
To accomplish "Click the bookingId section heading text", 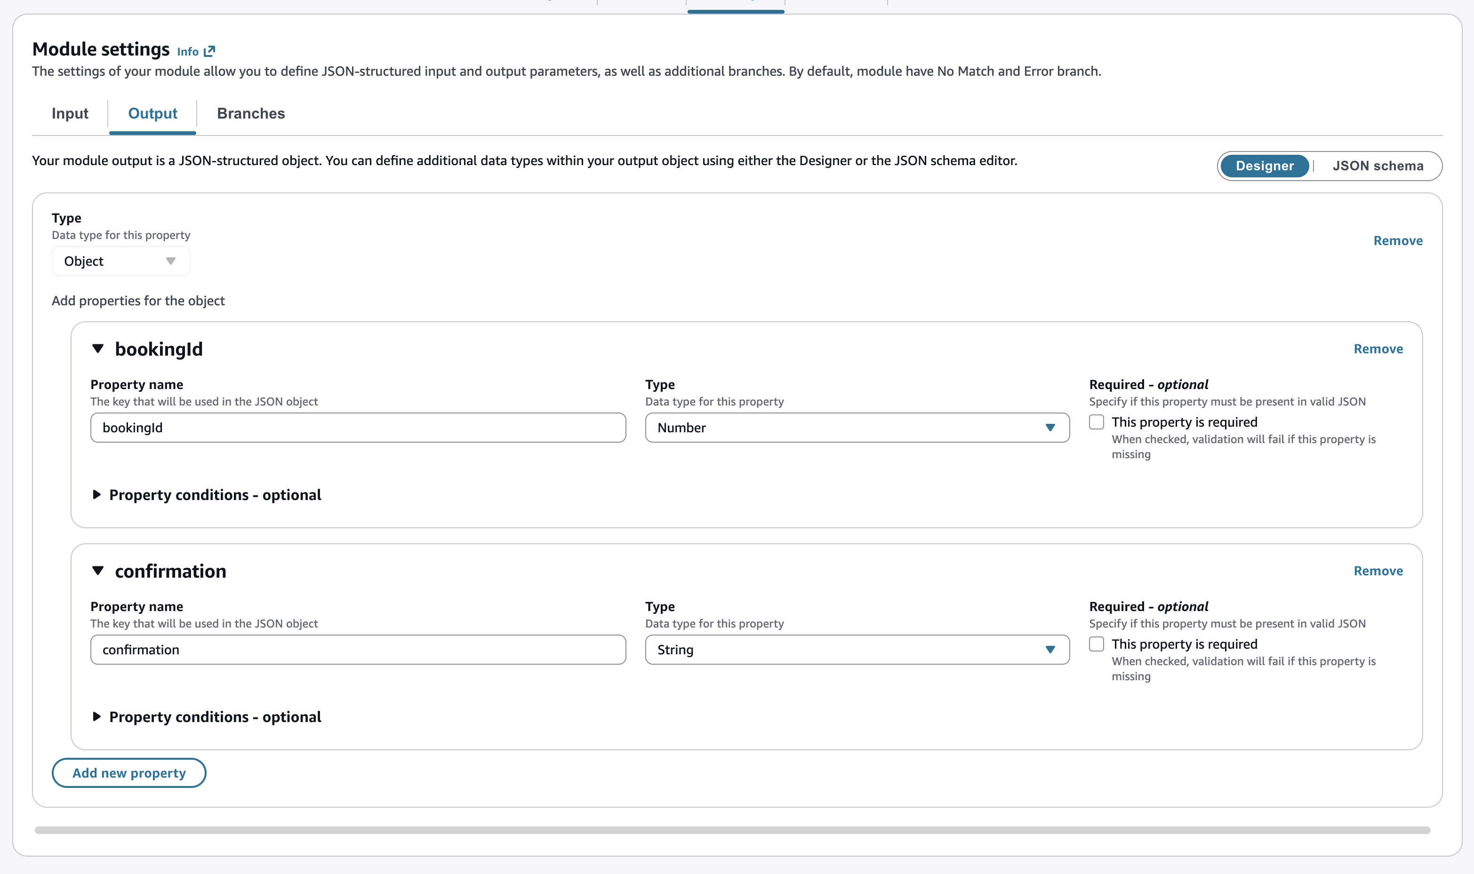I will pyautogui.click(x=159, y=349).
